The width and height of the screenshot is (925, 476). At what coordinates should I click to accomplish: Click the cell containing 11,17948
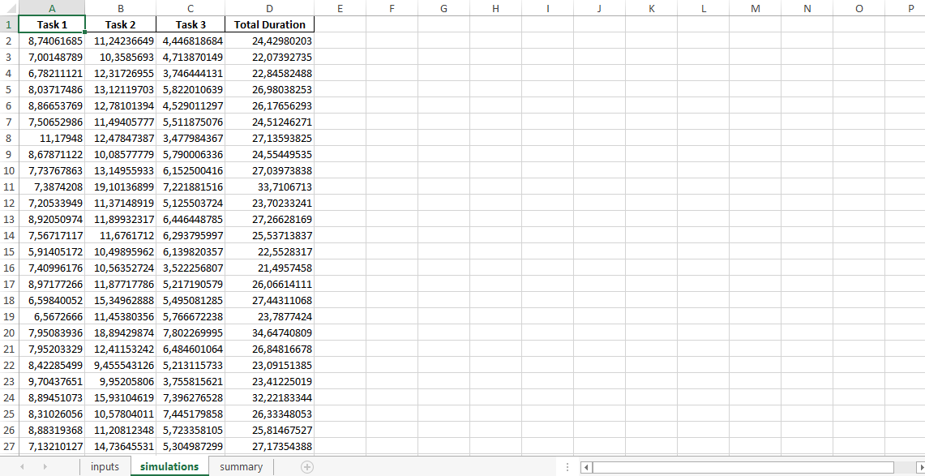[52, 138]
